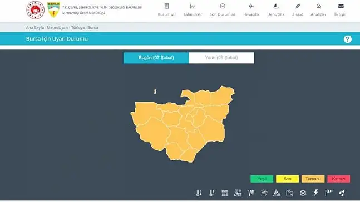Viewport: 360px width, 202px height.
Task: Open the Tahminler menu
Action: [193, 10]
